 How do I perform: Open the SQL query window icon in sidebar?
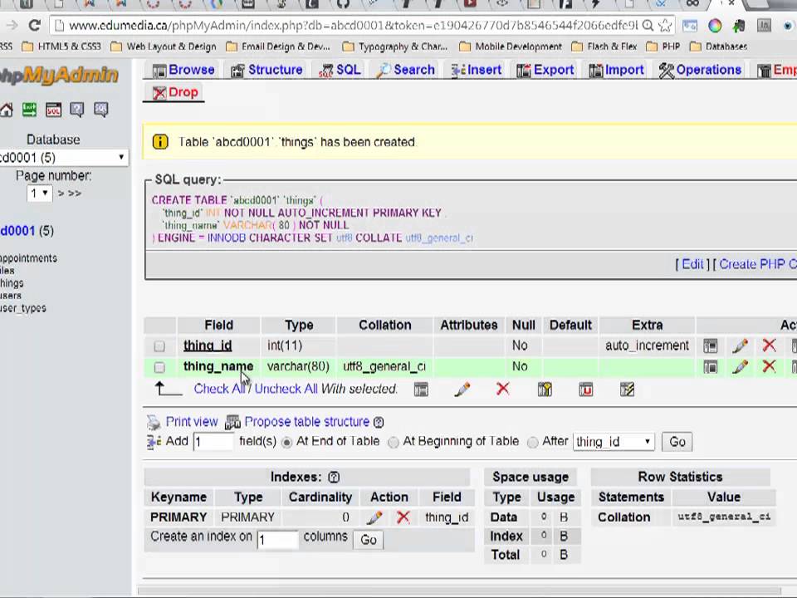[x=53, y=110]
